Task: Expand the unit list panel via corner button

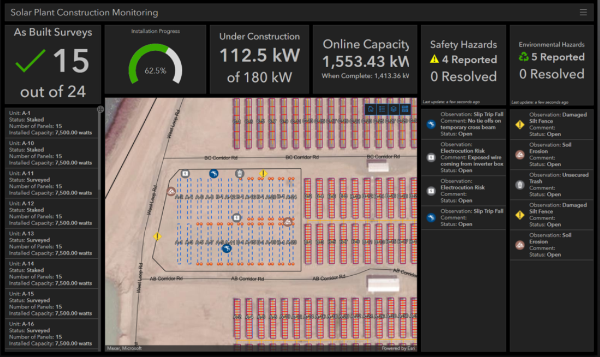Action: pos(100,110)
